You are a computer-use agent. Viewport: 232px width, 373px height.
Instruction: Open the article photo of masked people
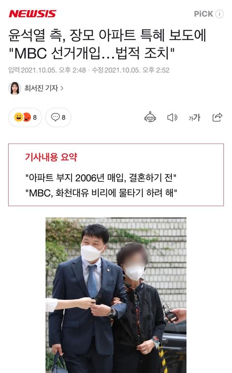pos(116,295)
